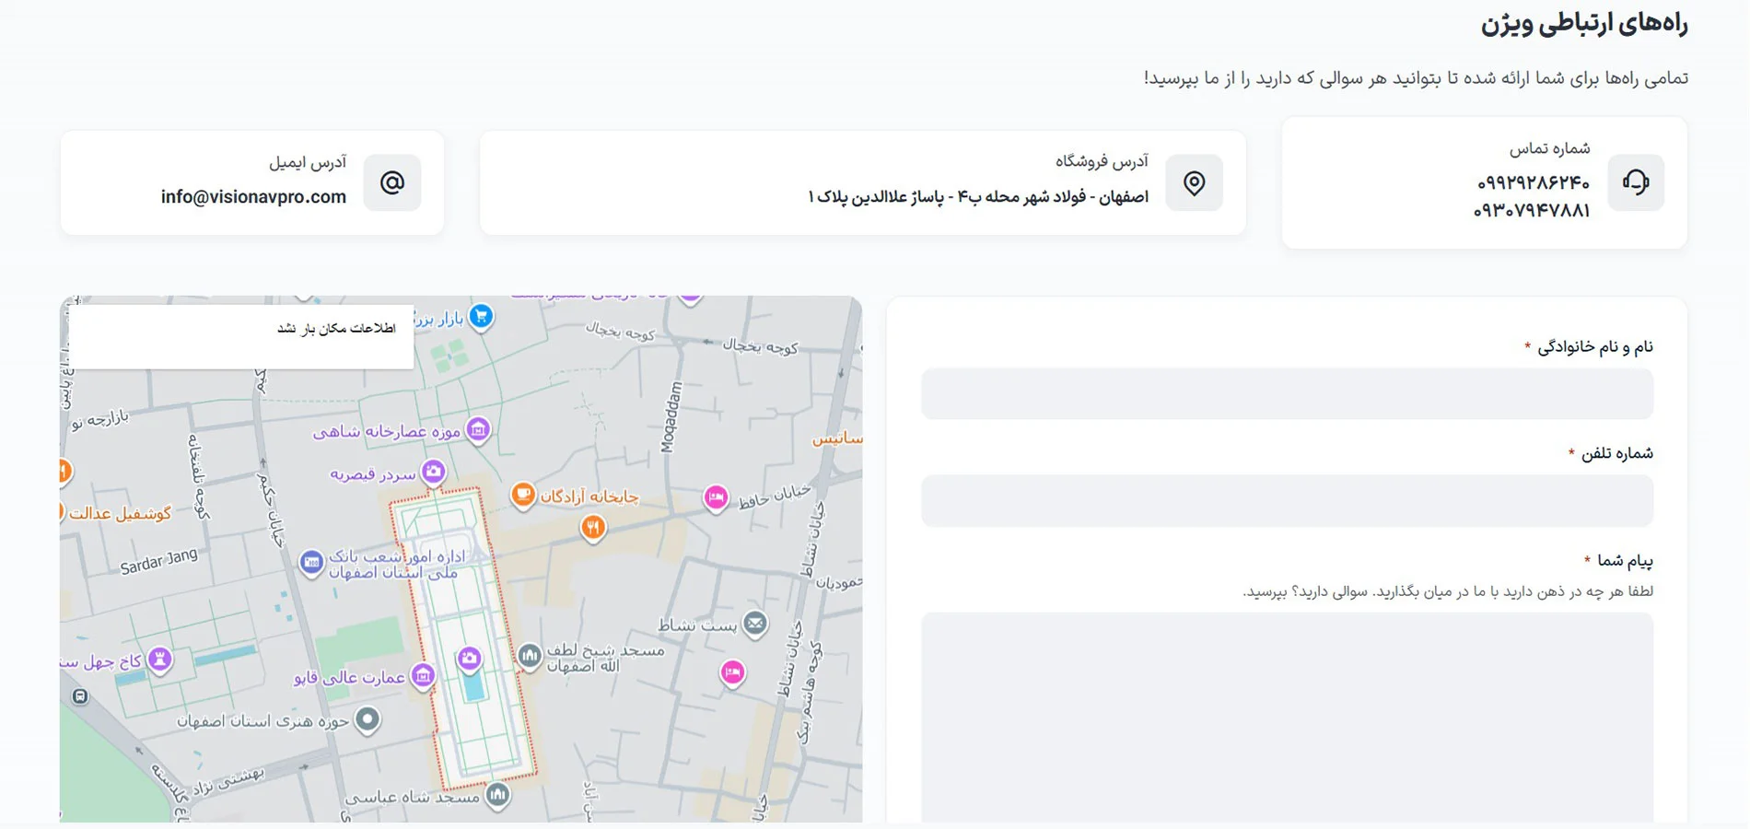Click the پست نشاط mail envelope marker
1750x829 pixels.
click(755, 625)
